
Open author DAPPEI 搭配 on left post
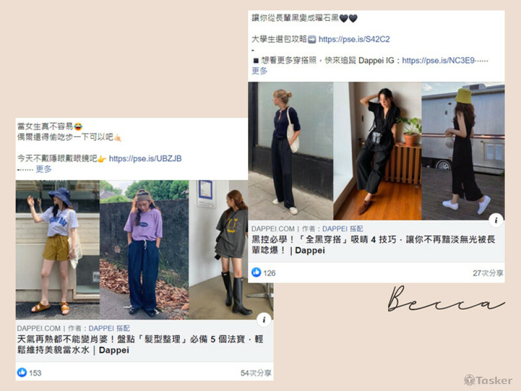click(109, 328)
